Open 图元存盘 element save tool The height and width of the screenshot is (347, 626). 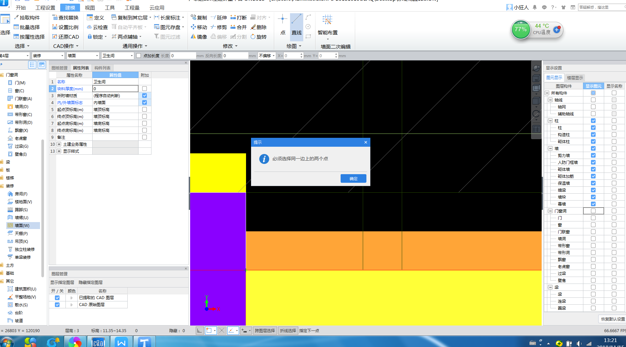pyautogui.click(x=169, y=27)
